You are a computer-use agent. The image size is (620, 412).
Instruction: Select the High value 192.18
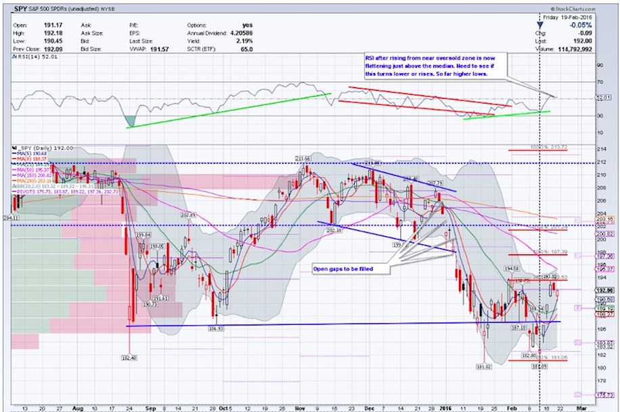53,33
